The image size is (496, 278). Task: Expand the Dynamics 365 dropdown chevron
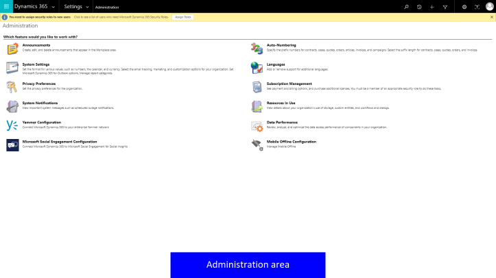53,7
